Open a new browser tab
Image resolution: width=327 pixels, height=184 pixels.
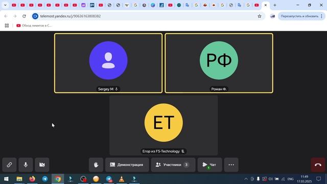click(275, 5)
